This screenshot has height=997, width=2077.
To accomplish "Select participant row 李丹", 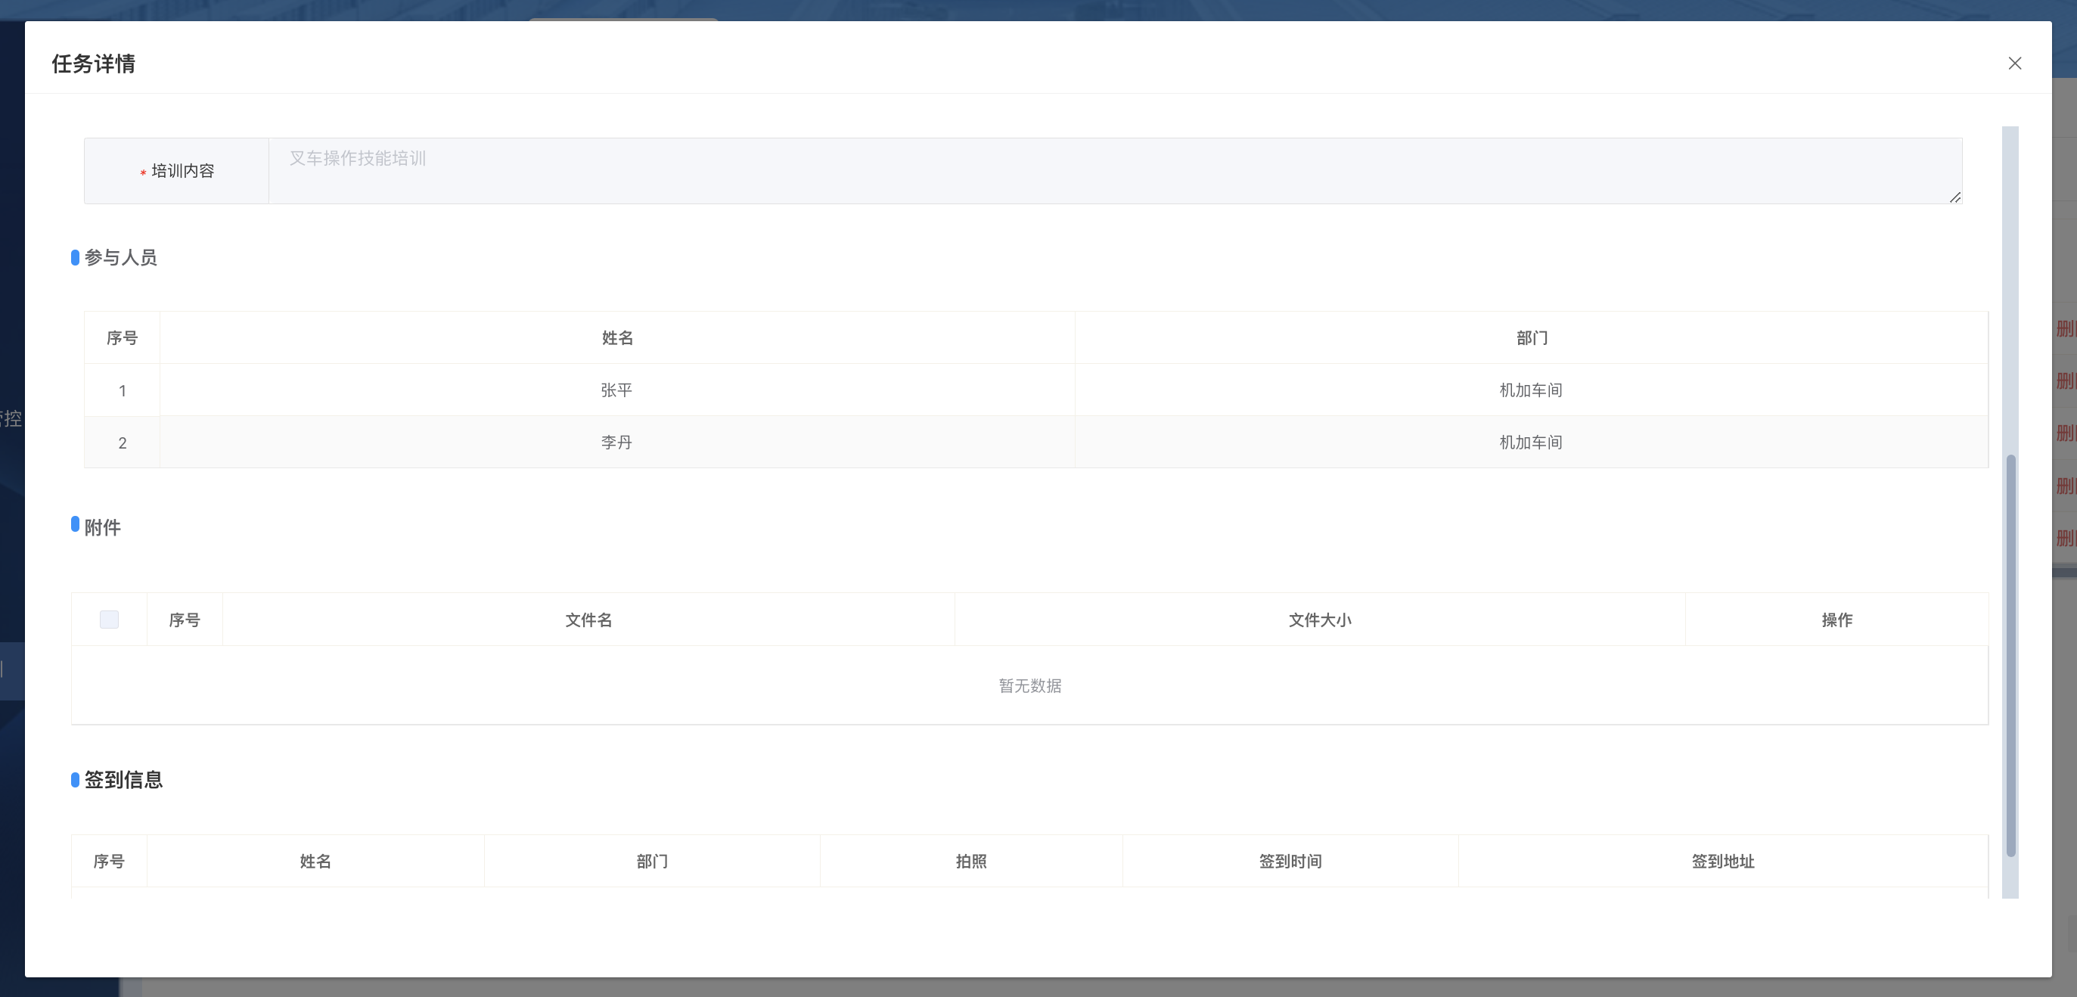I will click(616, 443).
